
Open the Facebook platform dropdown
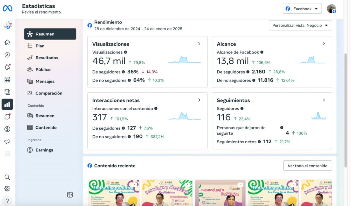click(x=302, y=9)
